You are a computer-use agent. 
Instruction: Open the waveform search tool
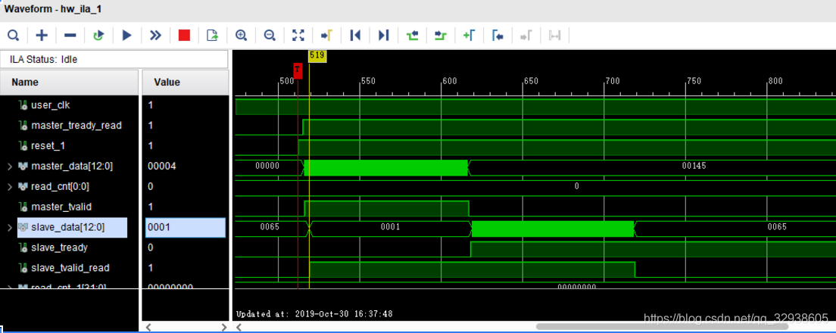pos(14,36)
